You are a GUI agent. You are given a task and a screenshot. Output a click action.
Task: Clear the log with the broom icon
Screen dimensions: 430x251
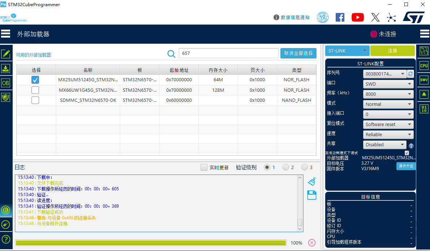click(x=312, y=181)
